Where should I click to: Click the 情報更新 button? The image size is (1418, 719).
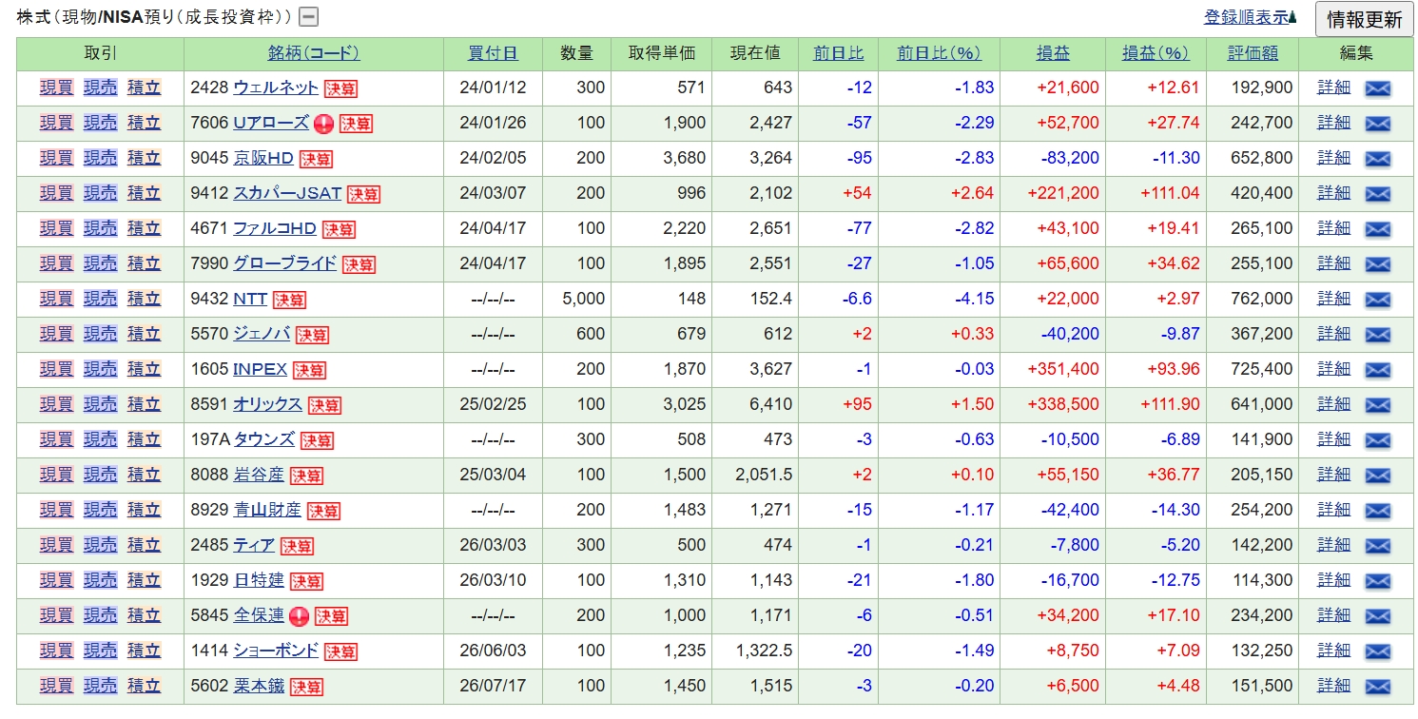pos(1364,19)
